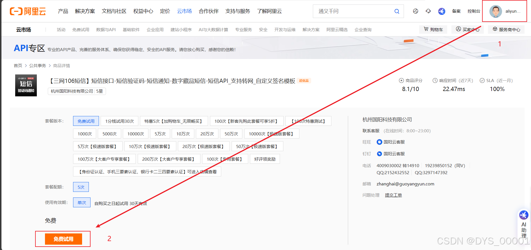The image size is (531, 250).
Task: Select the 单次 validity option
Action: [82, 203]
